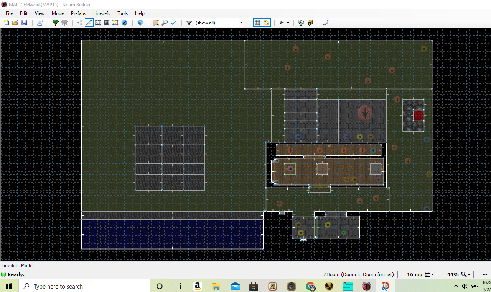491x292 pixels.
Task: Open the script editor icon
Action: tap(40, 23)
